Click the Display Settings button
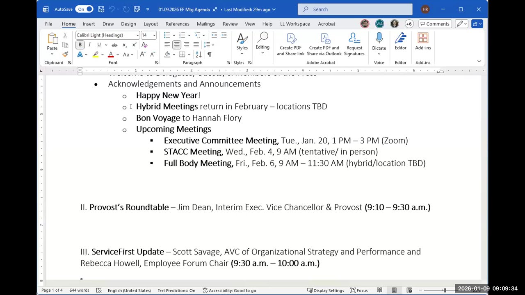The image size is (525, 295). (326, 290)
